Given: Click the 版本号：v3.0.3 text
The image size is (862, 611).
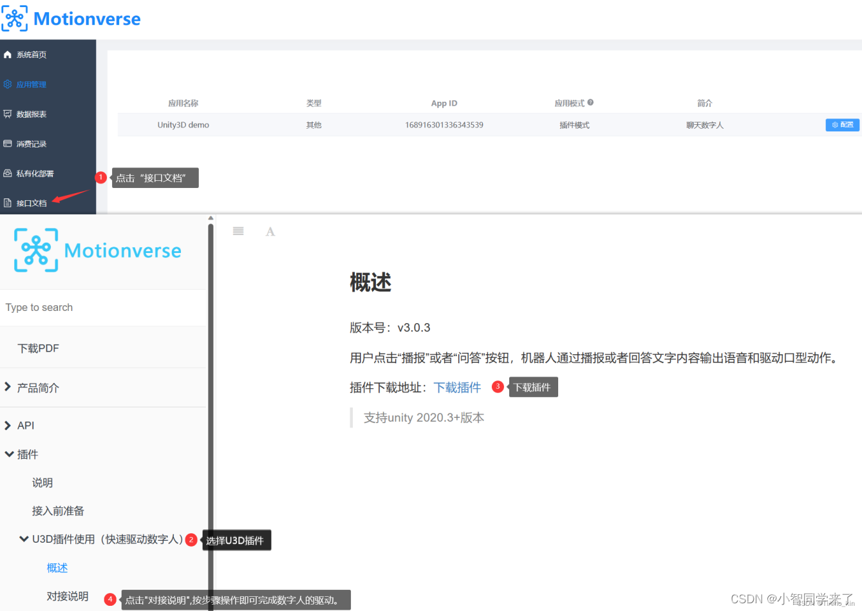Looking at the screenshot, I should point(390,328).
